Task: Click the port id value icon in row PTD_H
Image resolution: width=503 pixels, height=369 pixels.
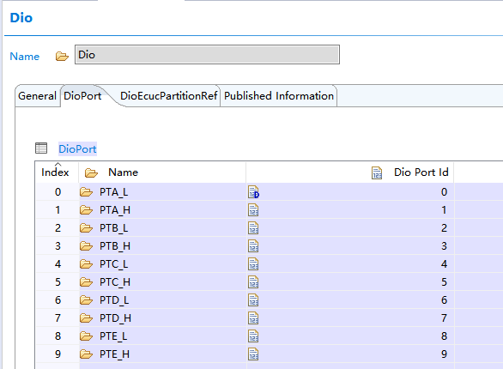Action: pyautogui.click(x=253, y=318)
